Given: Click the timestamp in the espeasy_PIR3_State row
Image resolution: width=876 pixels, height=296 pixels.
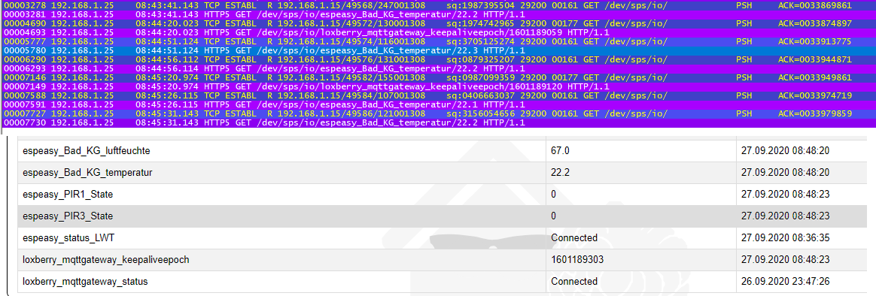Looking at the screenshot, I should [786, 216].
